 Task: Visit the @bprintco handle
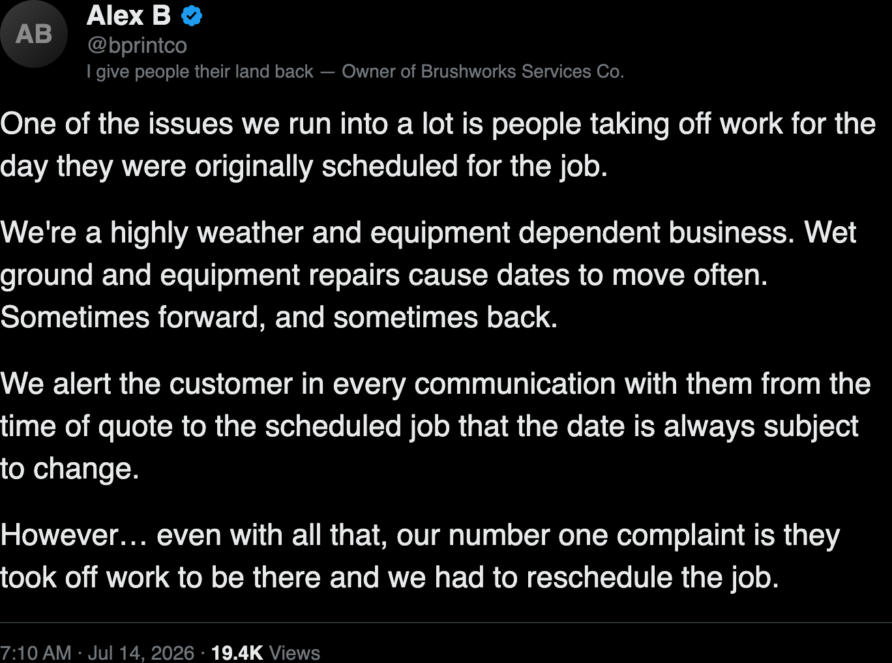137,46
